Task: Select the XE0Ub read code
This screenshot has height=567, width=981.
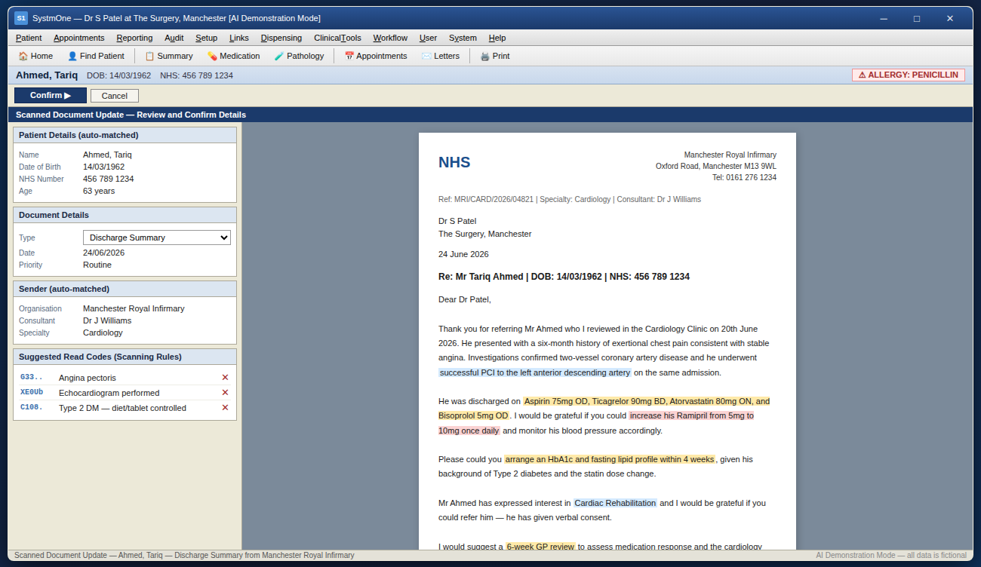Action: (x=32, y=393)
